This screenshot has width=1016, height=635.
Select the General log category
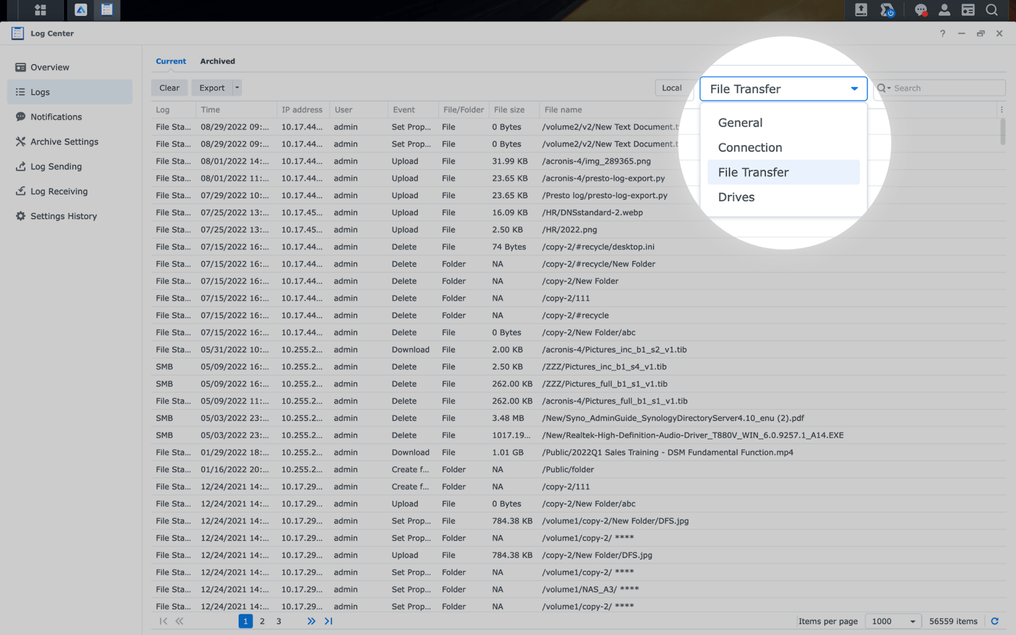point(740,122)
